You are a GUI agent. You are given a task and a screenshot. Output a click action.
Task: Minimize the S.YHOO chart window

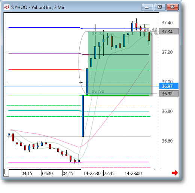(x=147, y=7)
